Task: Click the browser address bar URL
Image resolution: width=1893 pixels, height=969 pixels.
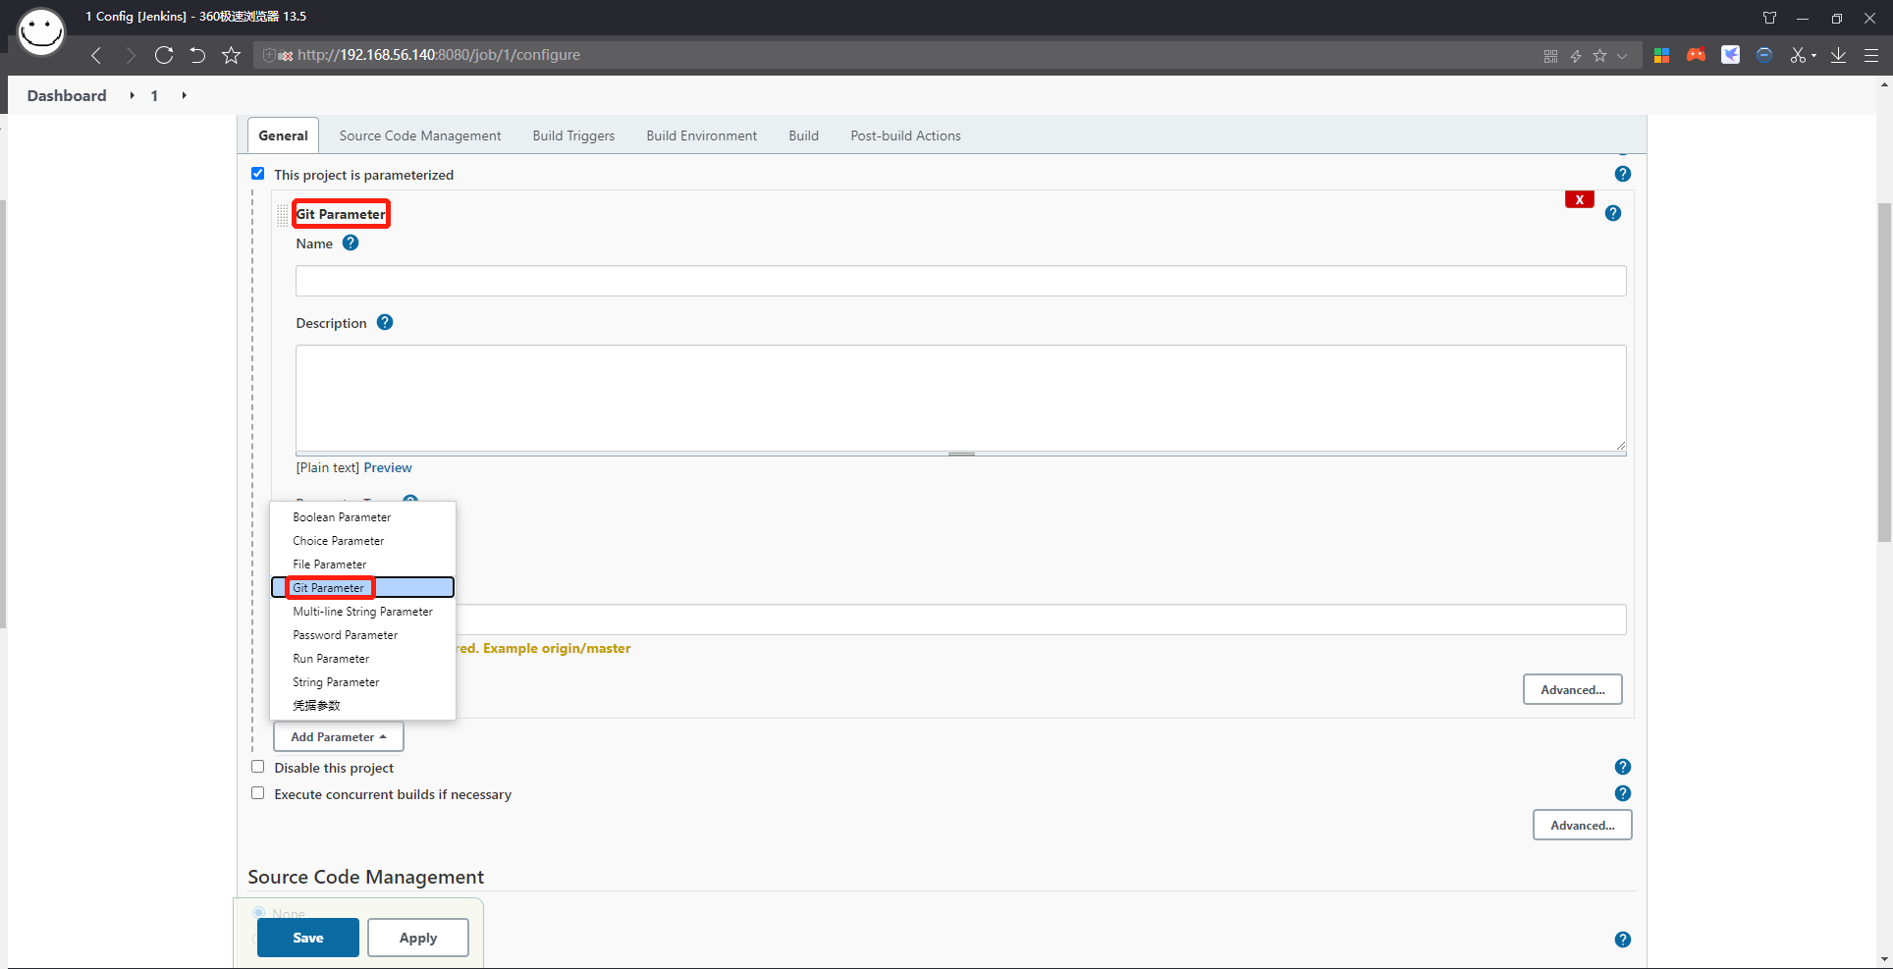Action: (439, 55)
